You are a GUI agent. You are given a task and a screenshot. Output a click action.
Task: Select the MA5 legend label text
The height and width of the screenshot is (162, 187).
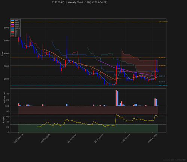(16, 21)
